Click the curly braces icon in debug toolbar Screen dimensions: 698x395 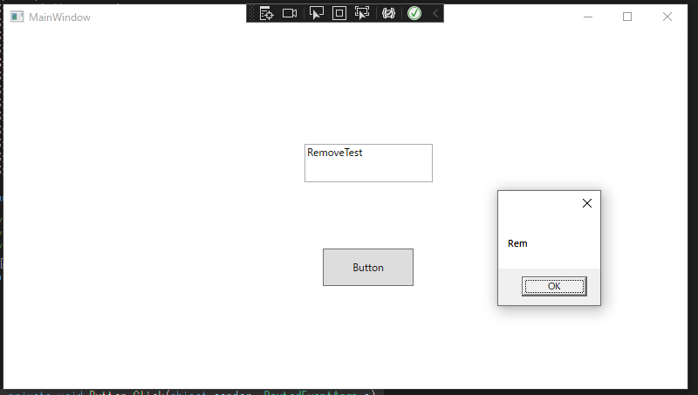pyautogui.click(x=389, y=14)
